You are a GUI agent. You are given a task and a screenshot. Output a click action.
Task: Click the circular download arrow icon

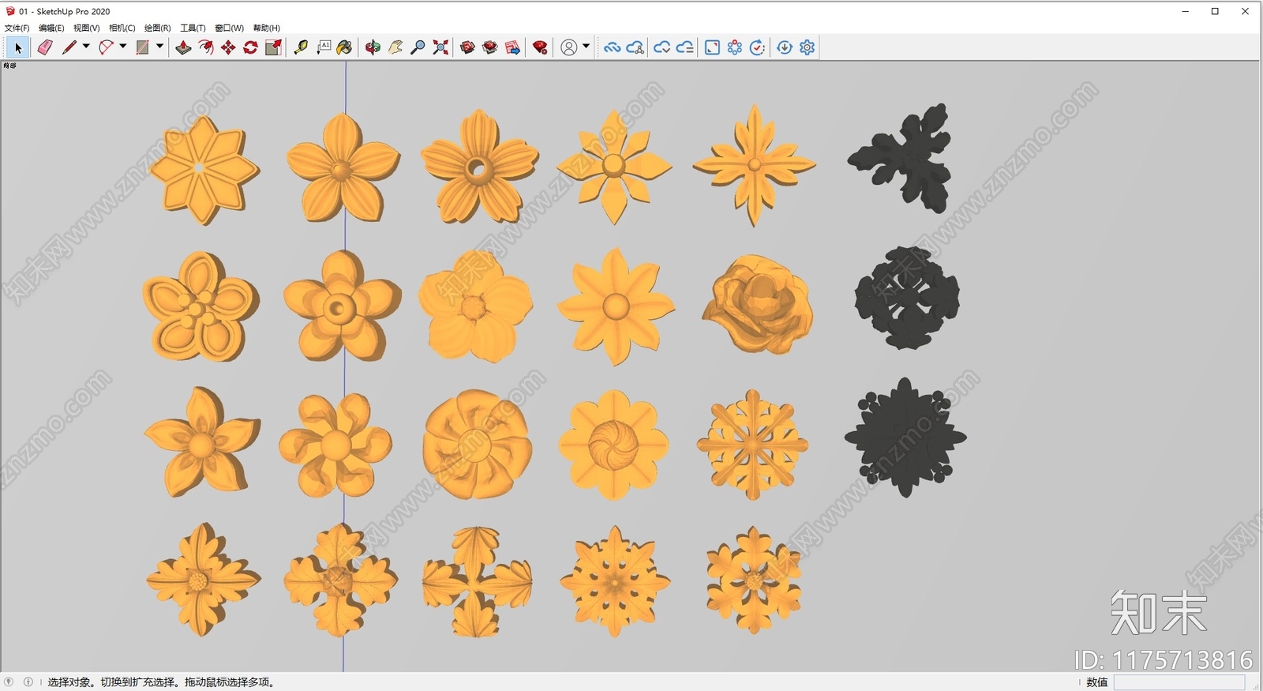pyautogui.click(x=785, y=47)
